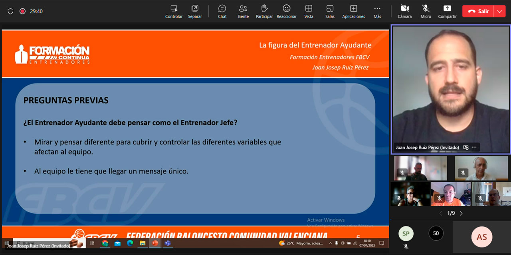Viewport: 511px width, 255px height.
Task: Select the AS participant avatar
Action: click(482, 237)
